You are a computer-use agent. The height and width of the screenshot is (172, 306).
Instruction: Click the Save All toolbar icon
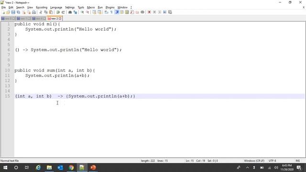[x=18, y=12]
